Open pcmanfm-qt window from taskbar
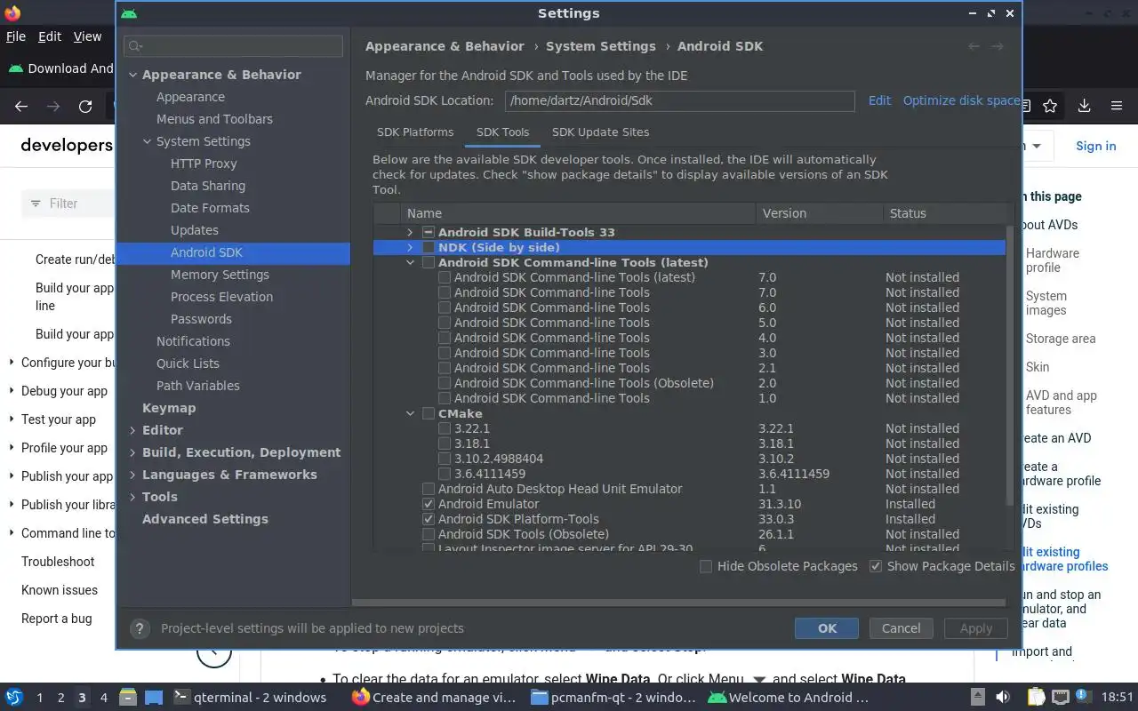1138x711 pixels. 613,698
